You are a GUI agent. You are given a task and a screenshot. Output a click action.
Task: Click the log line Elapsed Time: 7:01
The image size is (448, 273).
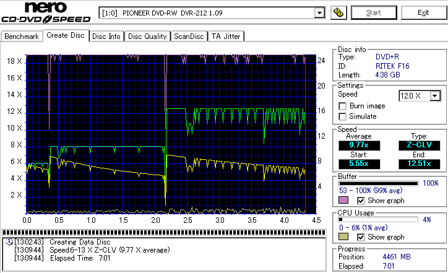(80, 258)
